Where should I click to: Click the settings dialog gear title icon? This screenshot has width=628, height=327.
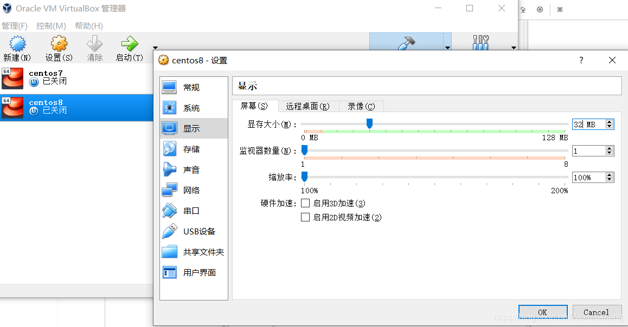(x=163, y=60)
